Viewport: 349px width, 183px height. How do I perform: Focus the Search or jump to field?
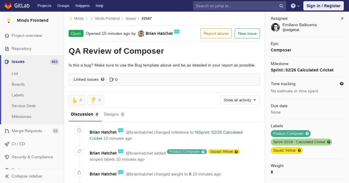pyautogui.click(x=240, y=6)
